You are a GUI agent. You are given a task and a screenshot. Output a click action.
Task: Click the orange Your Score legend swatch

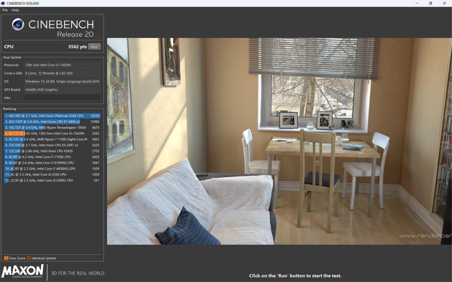6,258
